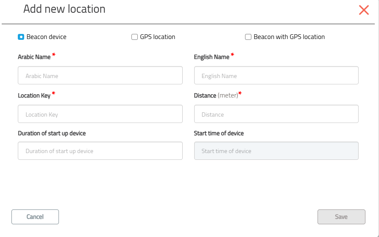The height and width of the screenshot is (237, 379).
Task: Click the 'GPS location' option label text
Action: (x=158, y=37)
